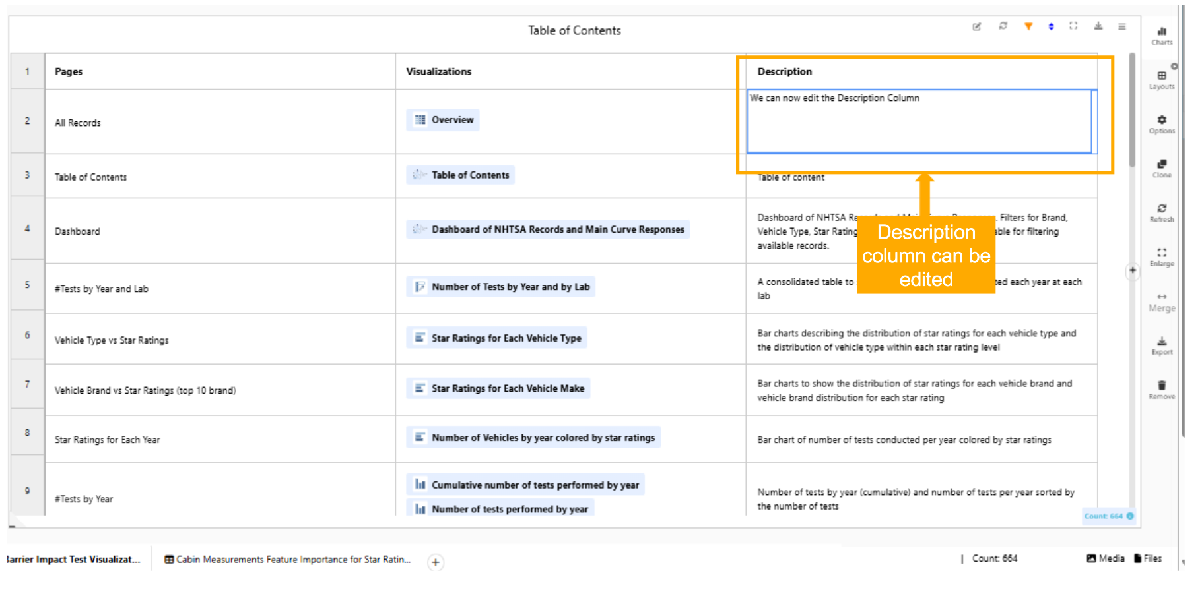Image resolution: width=1202 pixels, height=598 pixels.
Task: Click inside the Description edit text box
Action: coord(919,121)
